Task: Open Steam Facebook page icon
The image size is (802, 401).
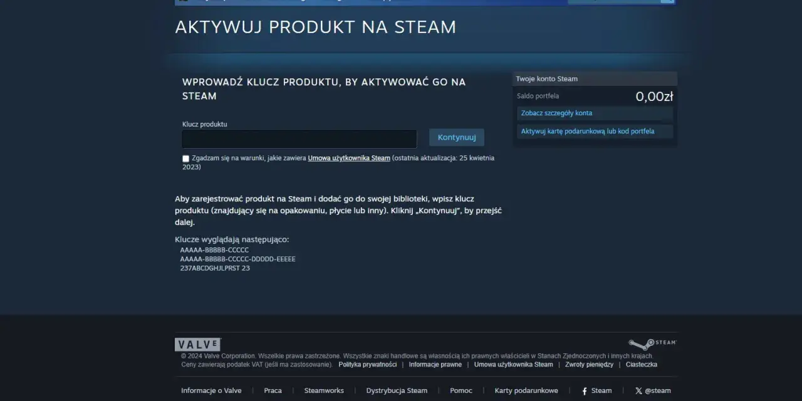Action: (x=585, y=391)
